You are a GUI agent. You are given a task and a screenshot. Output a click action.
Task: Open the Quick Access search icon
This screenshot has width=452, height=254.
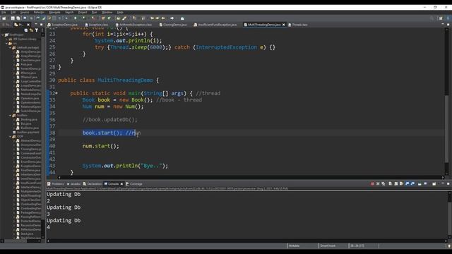[x=432, y=18]
